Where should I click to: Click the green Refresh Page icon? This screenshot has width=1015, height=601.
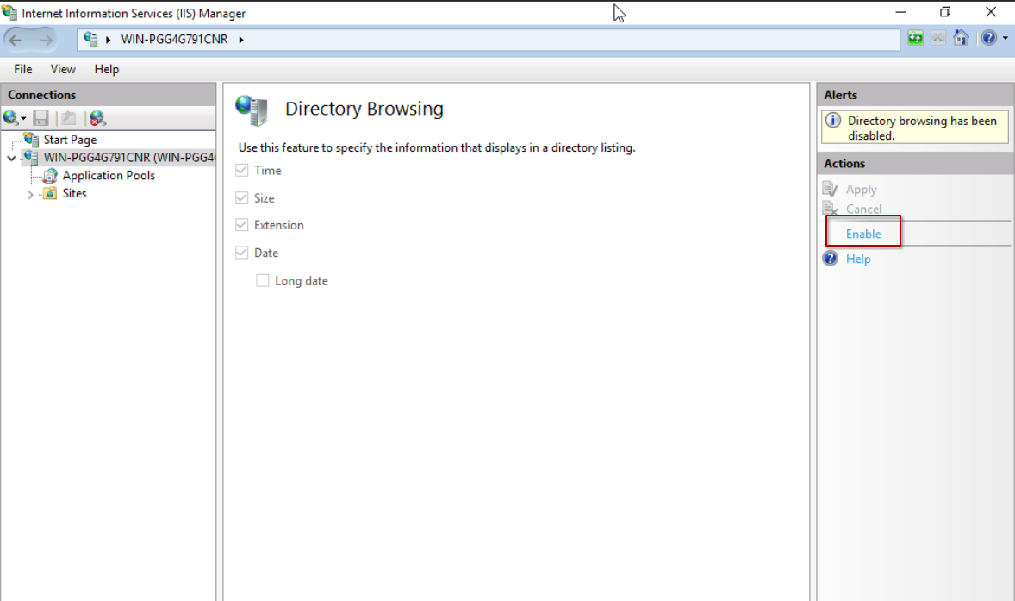click(x=915, y=39)
